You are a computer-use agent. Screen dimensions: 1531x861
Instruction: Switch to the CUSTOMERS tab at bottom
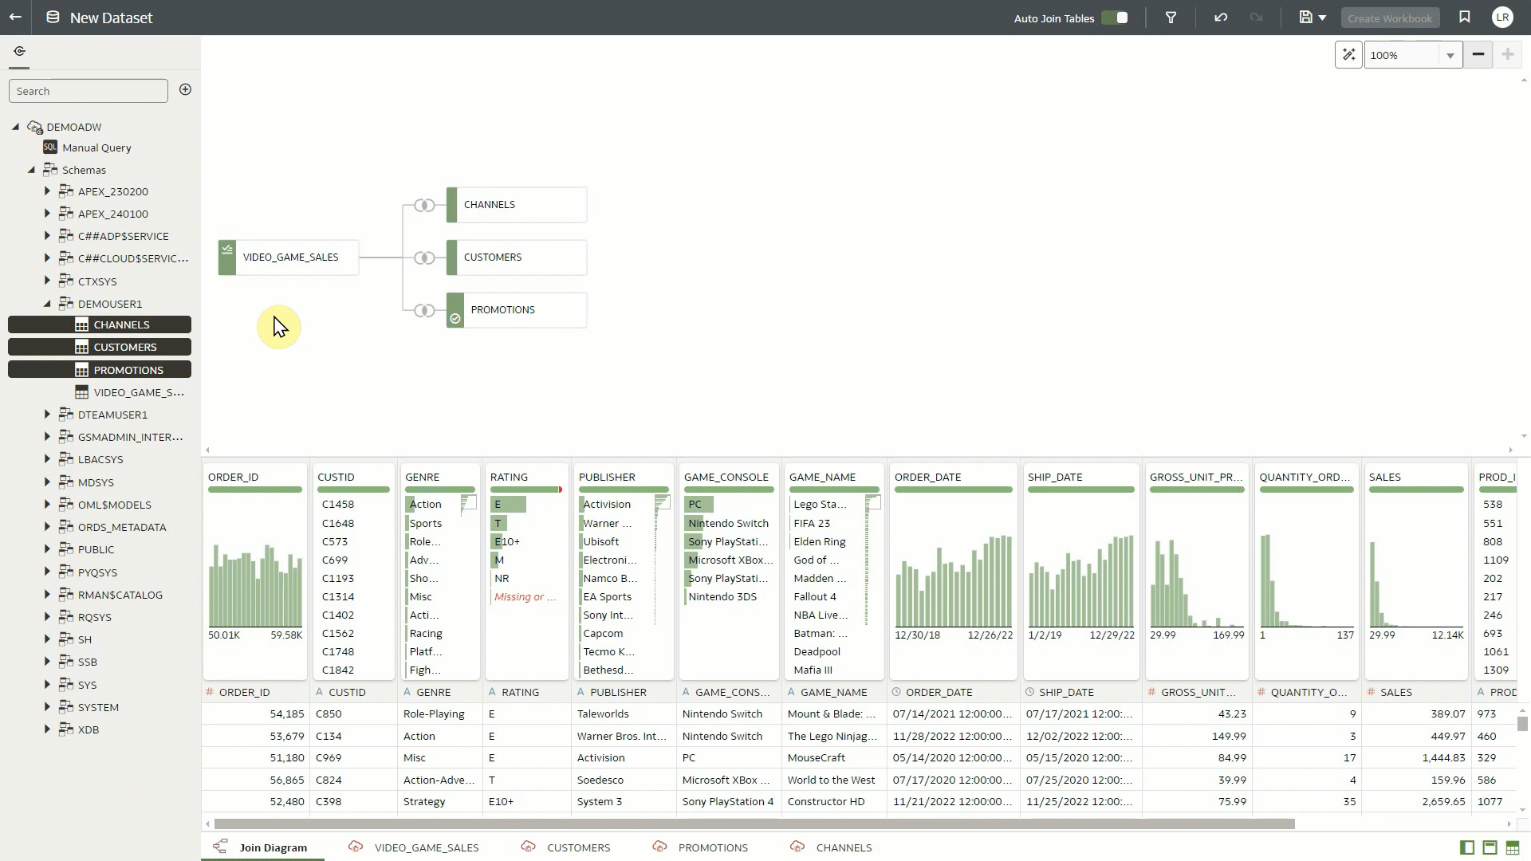click(579, 847)
